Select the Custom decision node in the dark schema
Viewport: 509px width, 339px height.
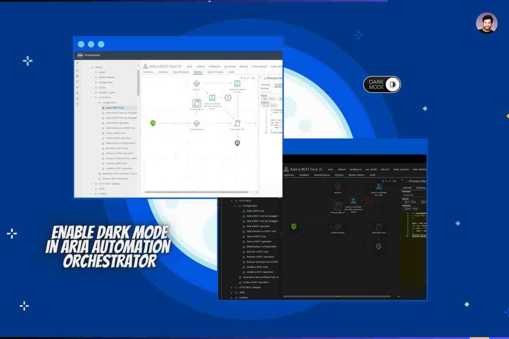338,227
